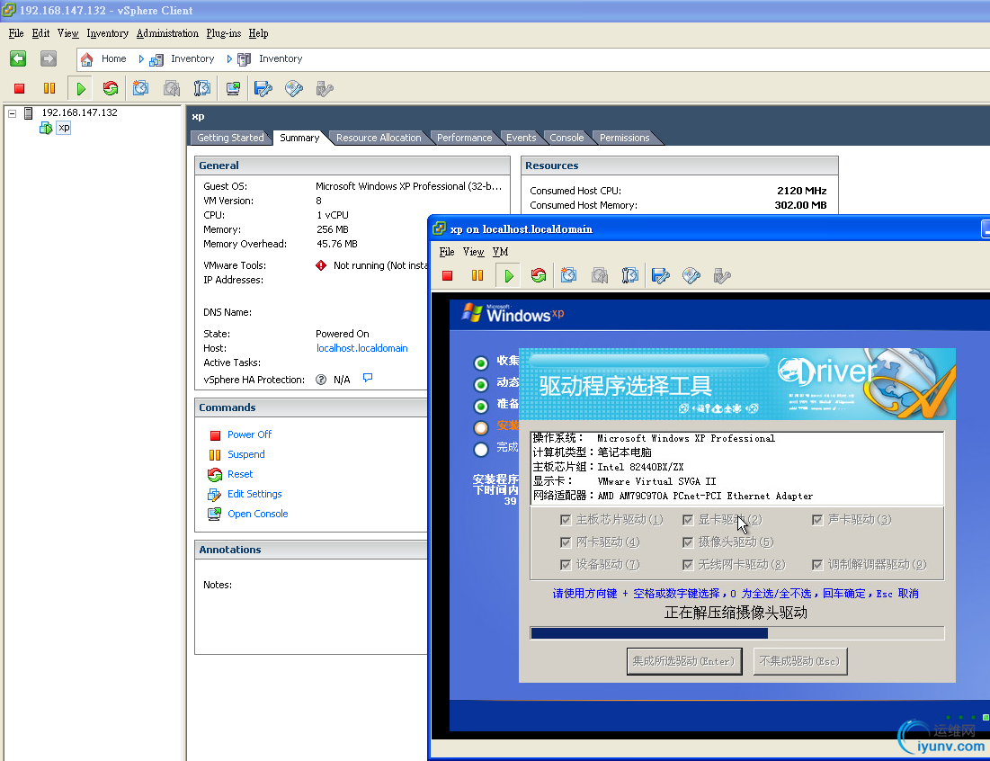990x761 pixels.
Task: Click the green Power On play icon in the main toolbar
Action: 81,88
